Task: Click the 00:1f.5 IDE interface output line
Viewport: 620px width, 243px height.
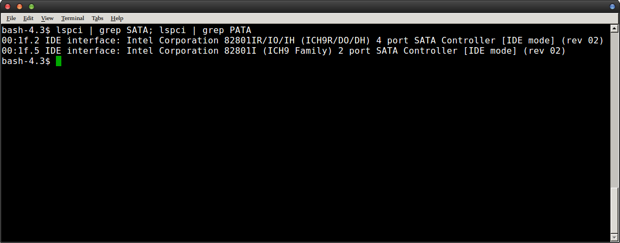Action: point(283,51)
